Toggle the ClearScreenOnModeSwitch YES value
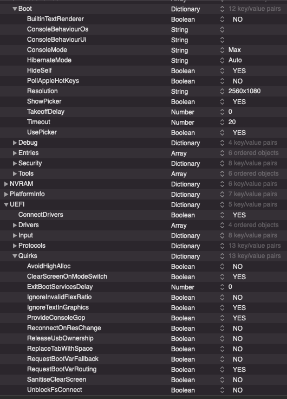Screen dimensions: 287x399 pyautogui.click(x=239, y=277)
